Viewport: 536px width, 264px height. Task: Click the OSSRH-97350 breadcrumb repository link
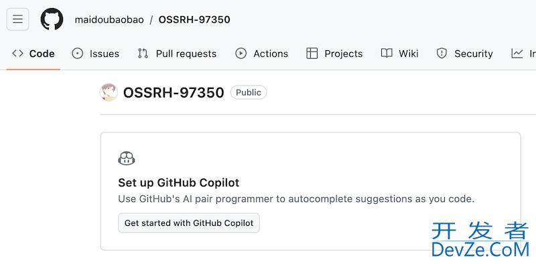(194, 19)
